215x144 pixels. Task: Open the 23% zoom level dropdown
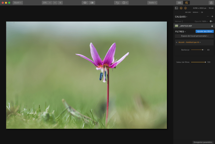[x=47, y=3]
